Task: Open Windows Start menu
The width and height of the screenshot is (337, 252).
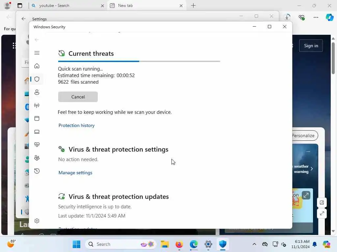Action: 76,244
